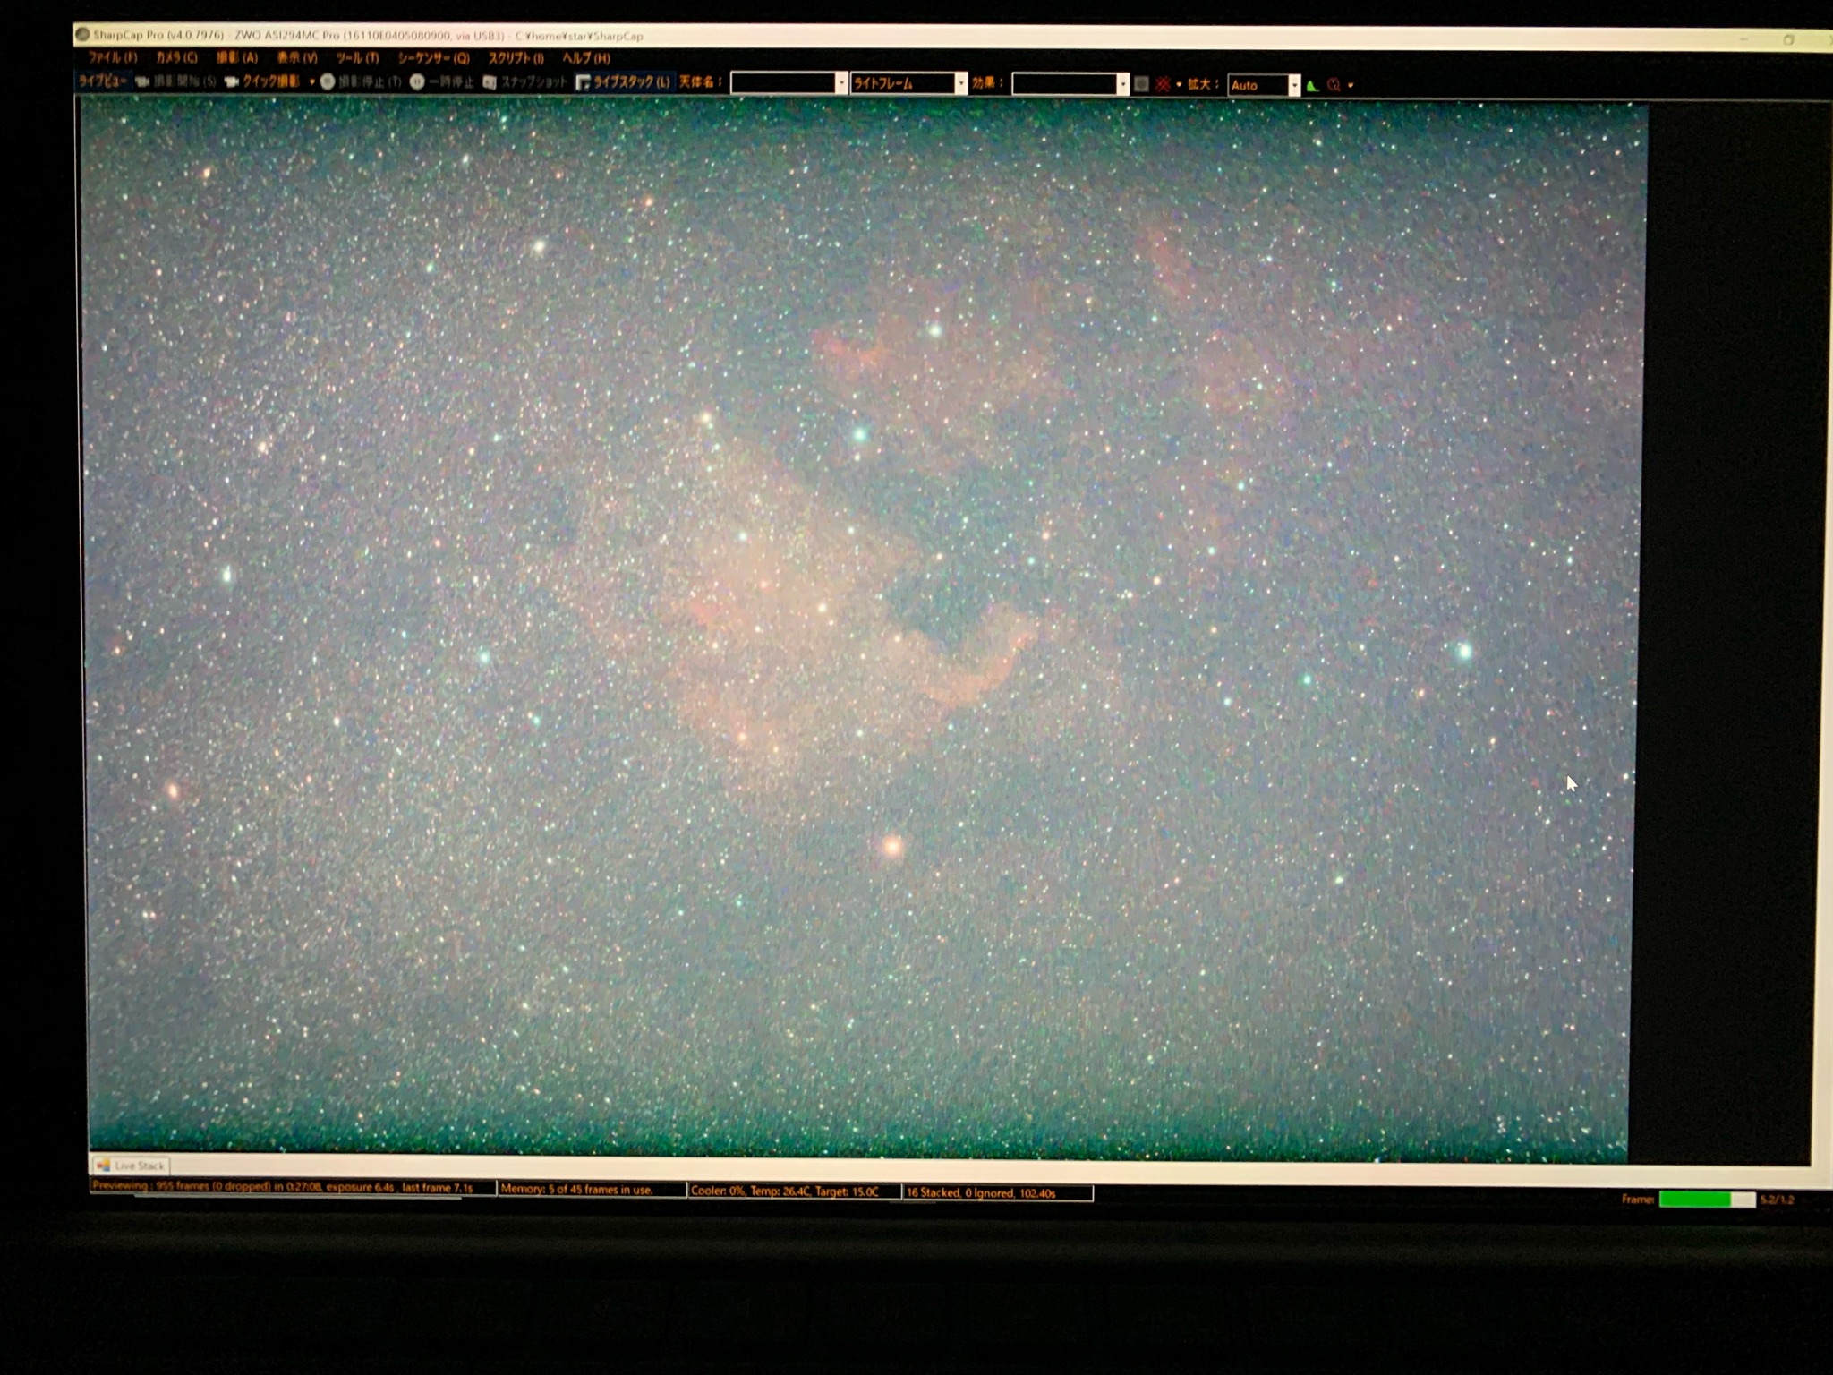Click the クイック撮影 quick capture camera icon
This screenshot has width=1833, height=1375.
[x=232, y=81]
